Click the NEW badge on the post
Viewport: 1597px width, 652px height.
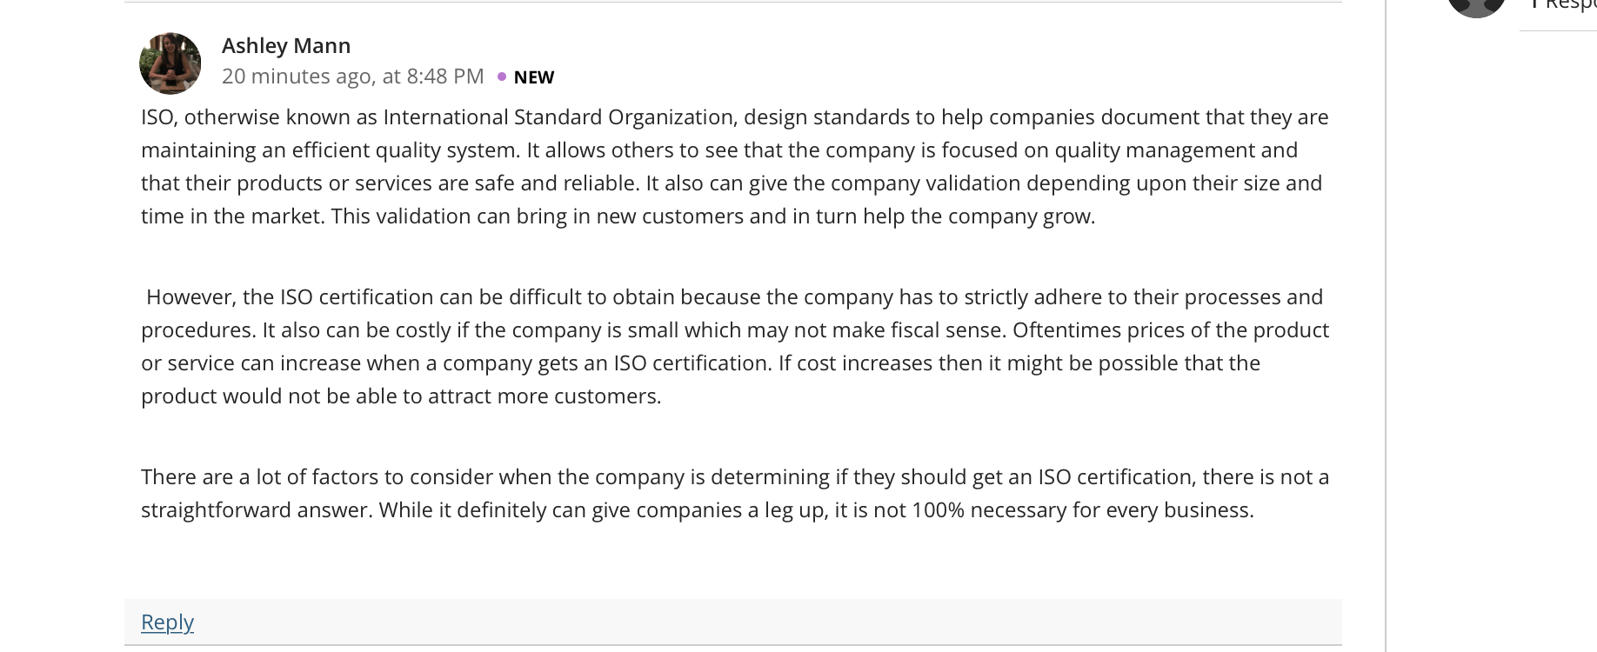click(534, 77)
